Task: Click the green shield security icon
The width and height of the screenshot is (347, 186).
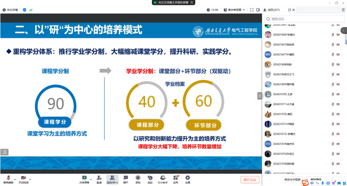Action: click(24, 10)
